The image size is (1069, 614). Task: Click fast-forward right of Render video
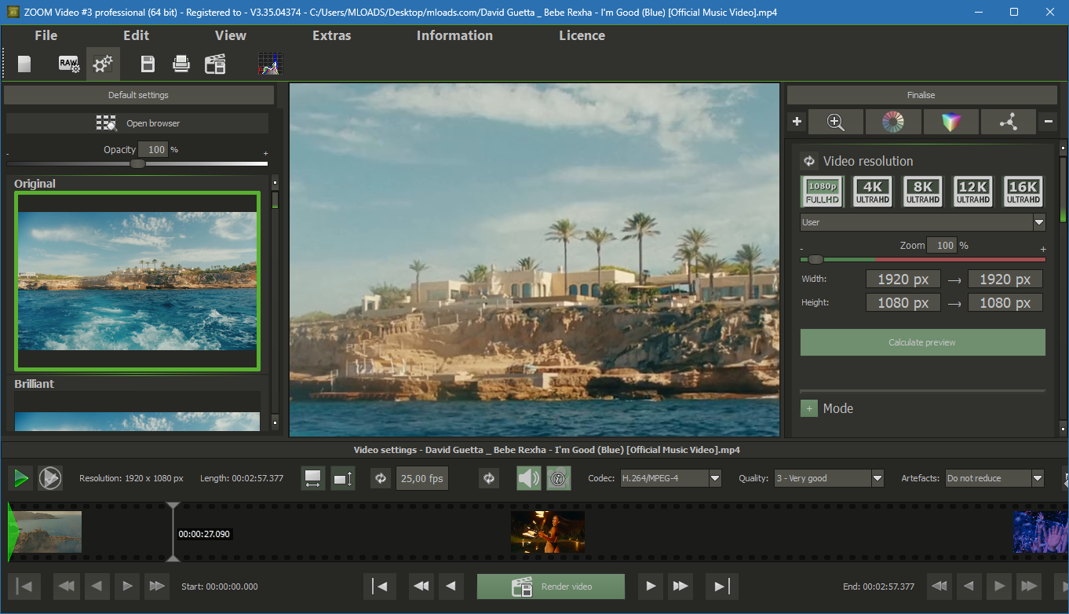pyautogui.click(x=680, y=586)
